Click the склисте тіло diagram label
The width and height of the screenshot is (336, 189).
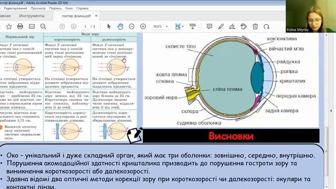point(181,46)
